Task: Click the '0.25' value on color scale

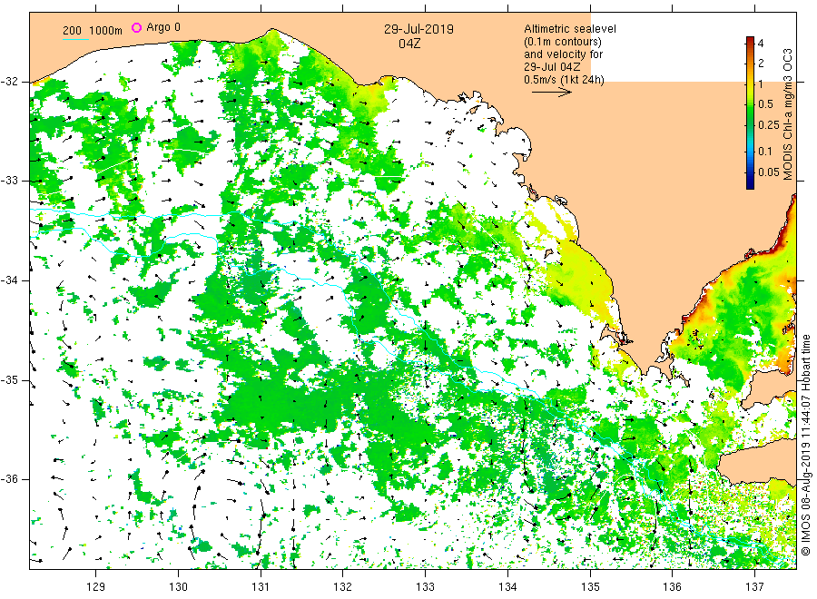Action: [x=769, y=125]
